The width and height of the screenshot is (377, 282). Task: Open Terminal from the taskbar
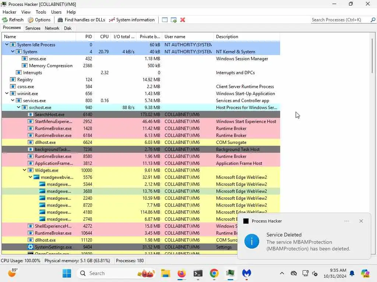pos(198,273)
